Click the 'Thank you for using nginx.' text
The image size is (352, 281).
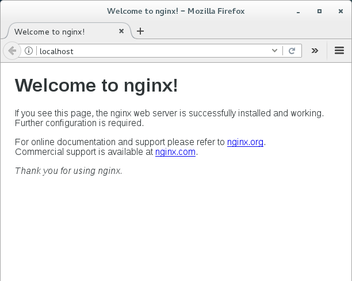68,171
